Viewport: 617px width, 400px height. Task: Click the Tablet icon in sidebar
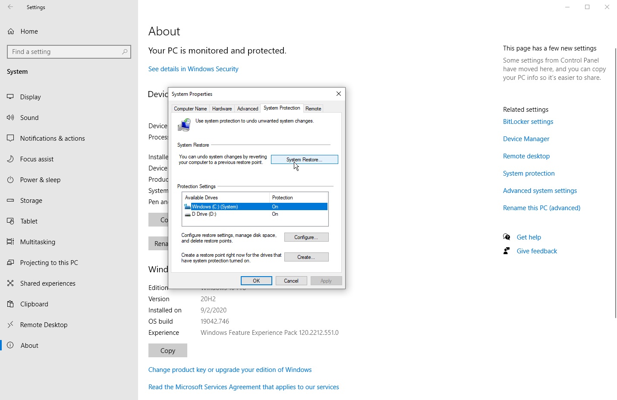pos(10,221)
